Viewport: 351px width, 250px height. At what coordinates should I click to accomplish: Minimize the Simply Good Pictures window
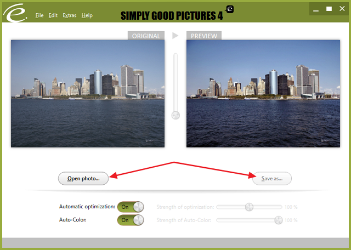tap(316, 9)
